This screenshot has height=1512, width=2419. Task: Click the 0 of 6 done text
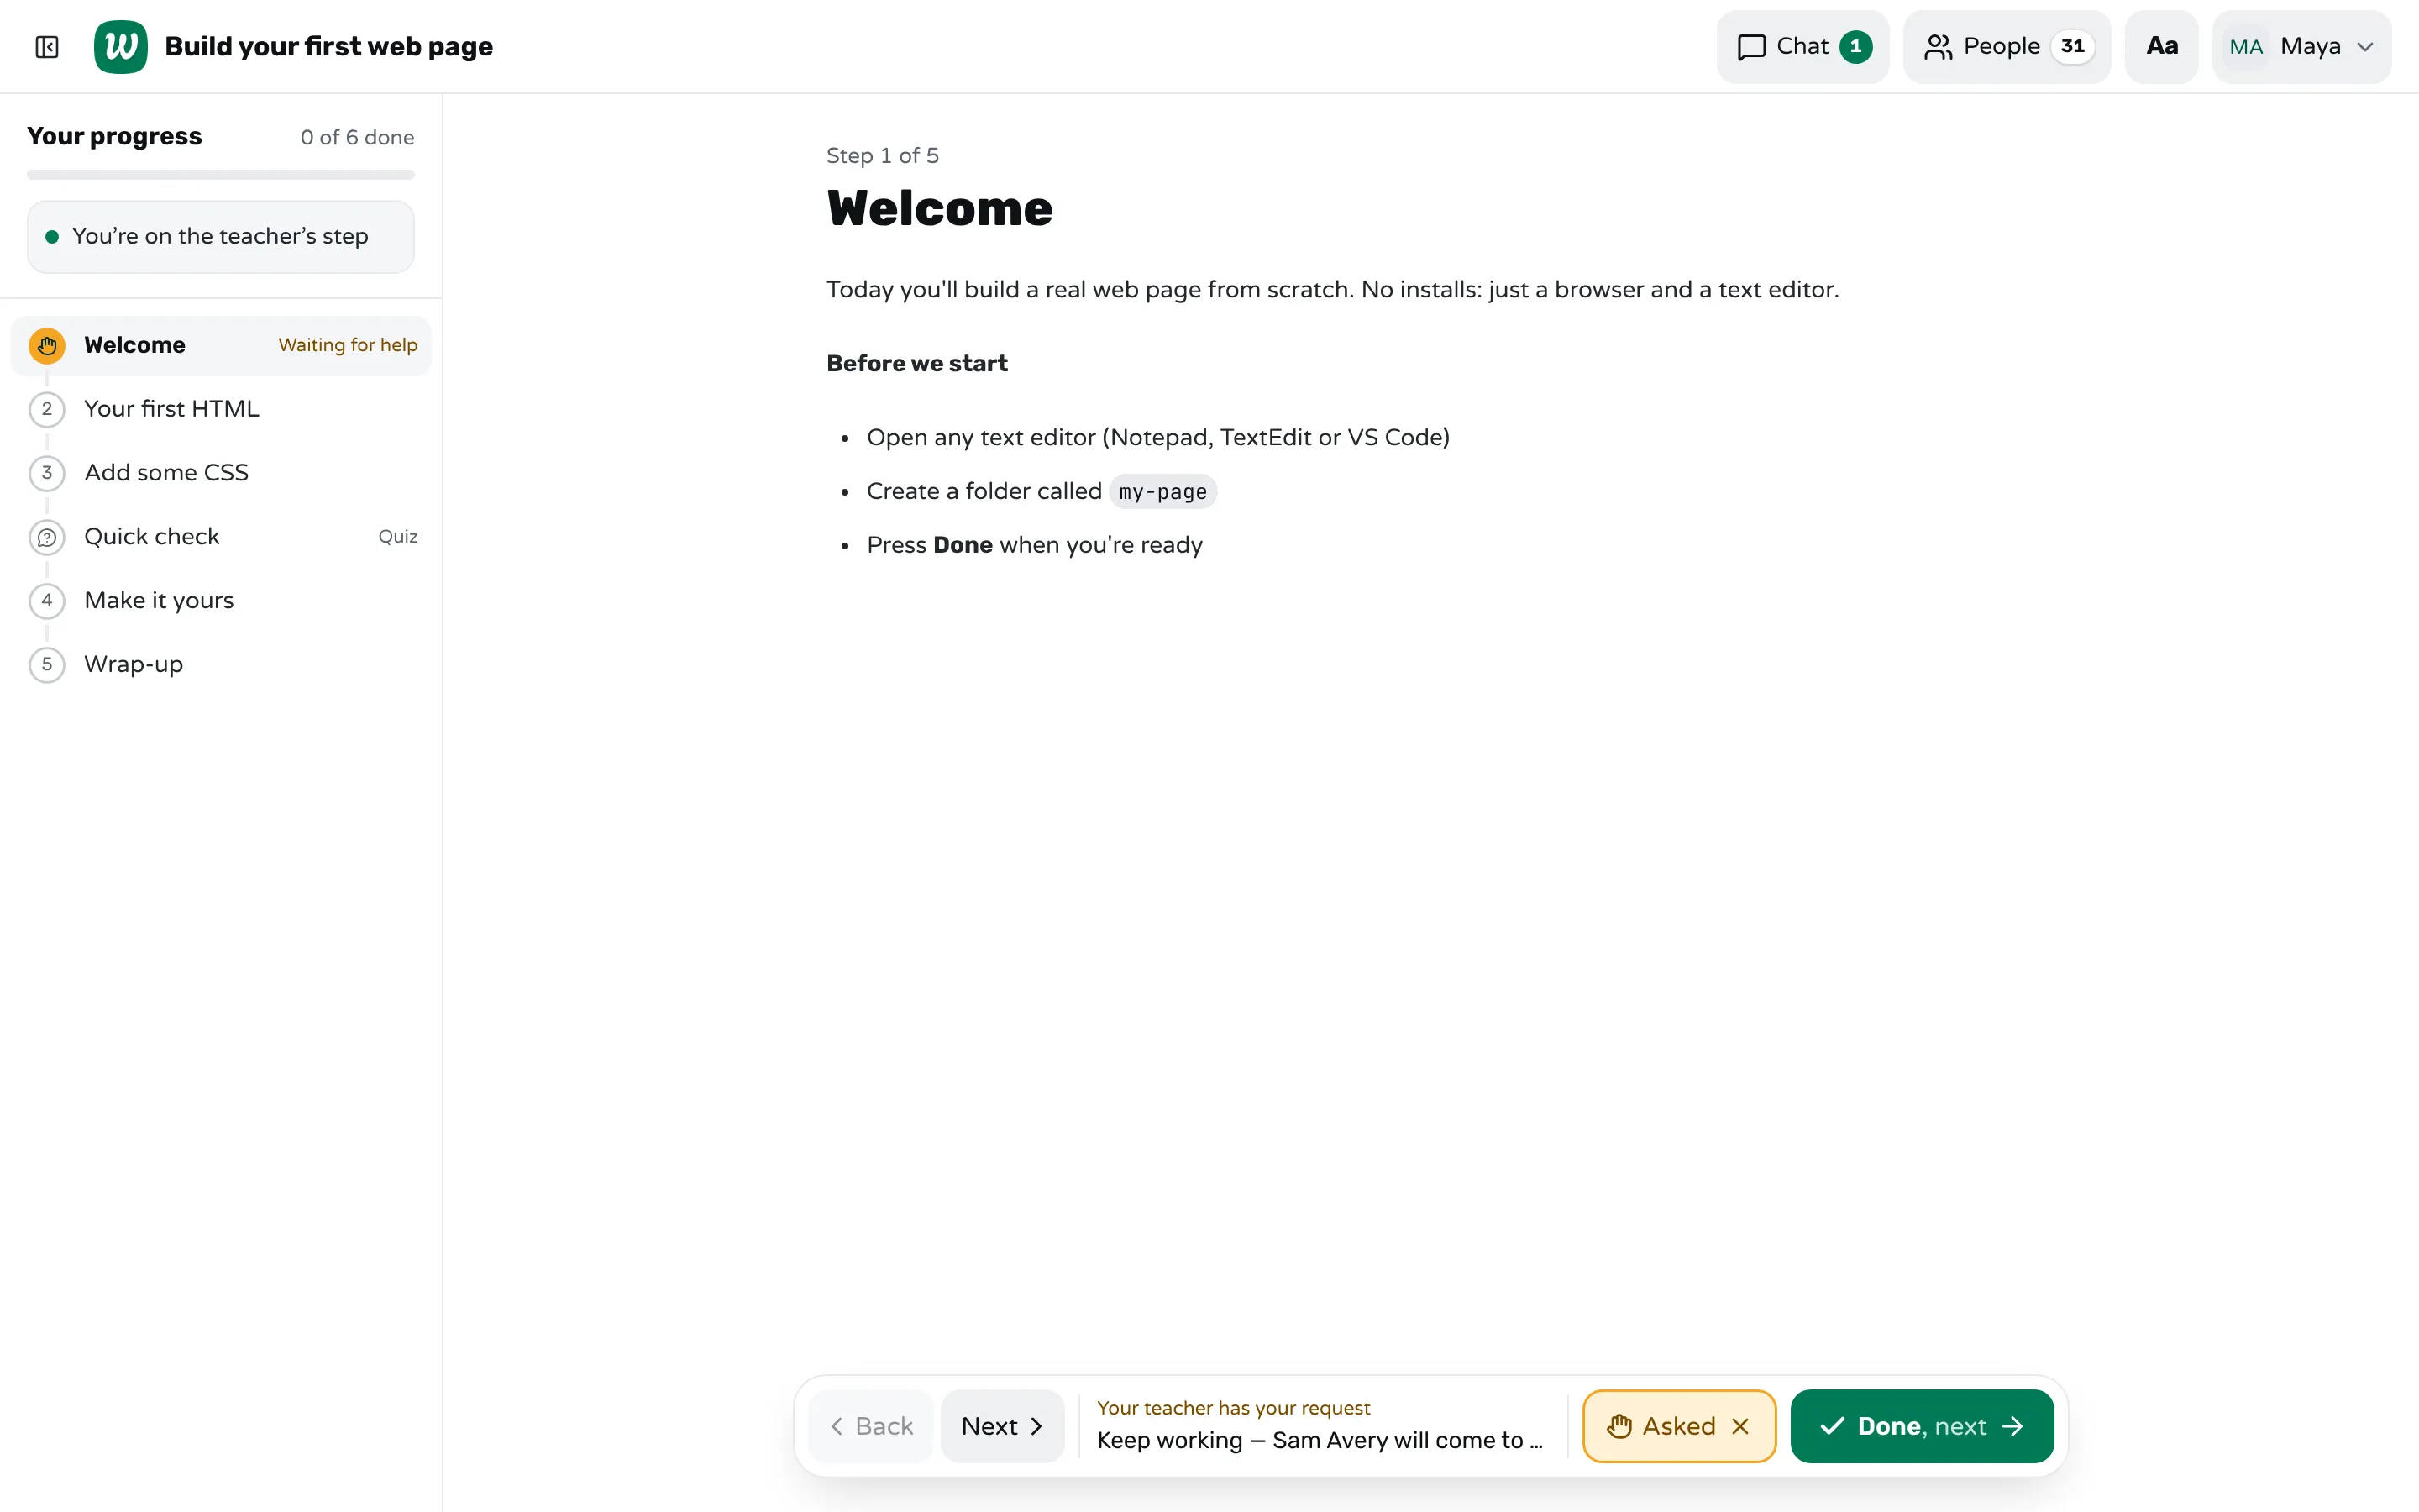(358, 138)
